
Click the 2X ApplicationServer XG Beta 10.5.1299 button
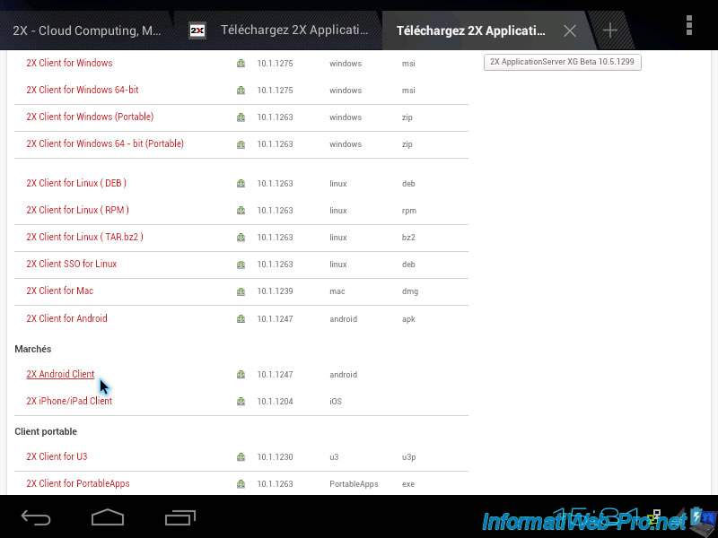click(x=563, y=62)
